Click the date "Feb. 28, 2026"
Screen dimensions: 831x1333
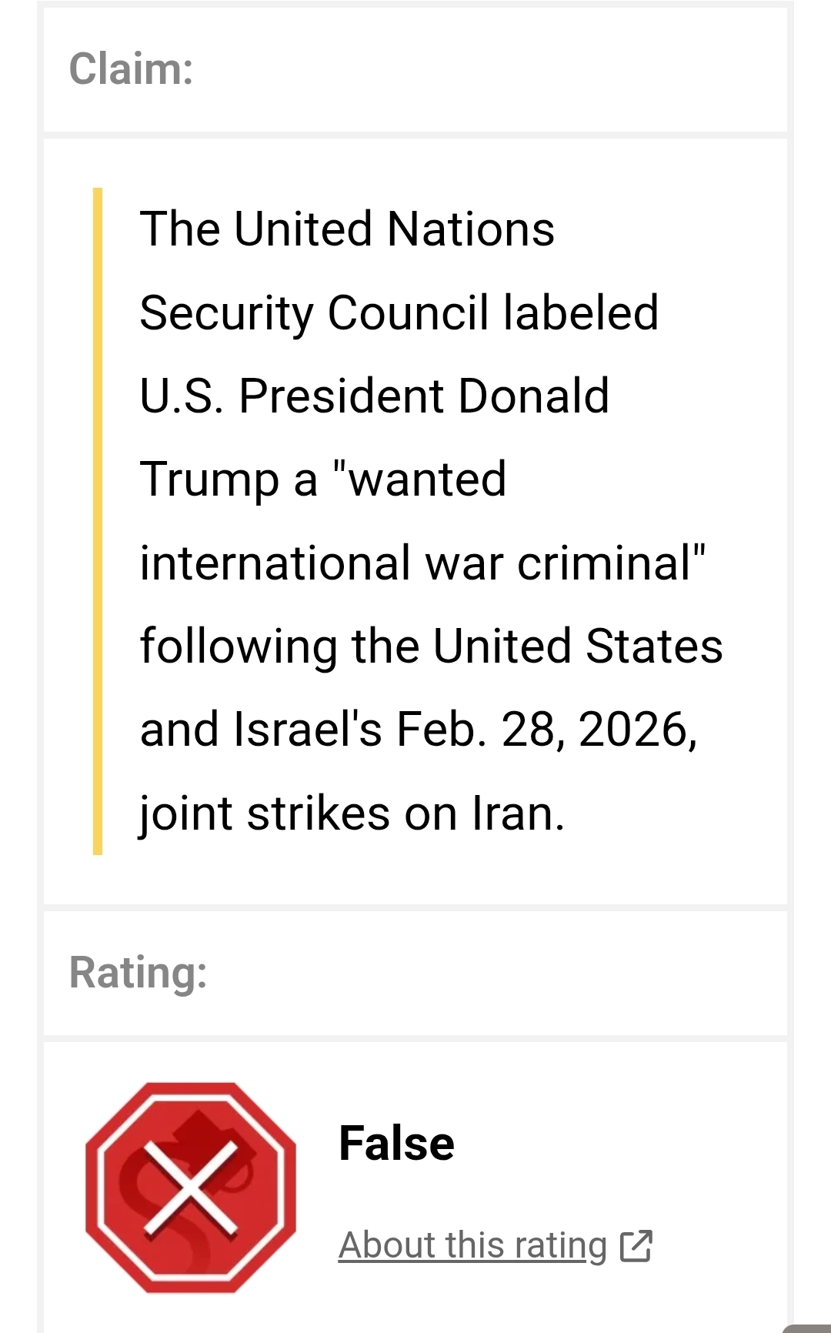[545, 730]
